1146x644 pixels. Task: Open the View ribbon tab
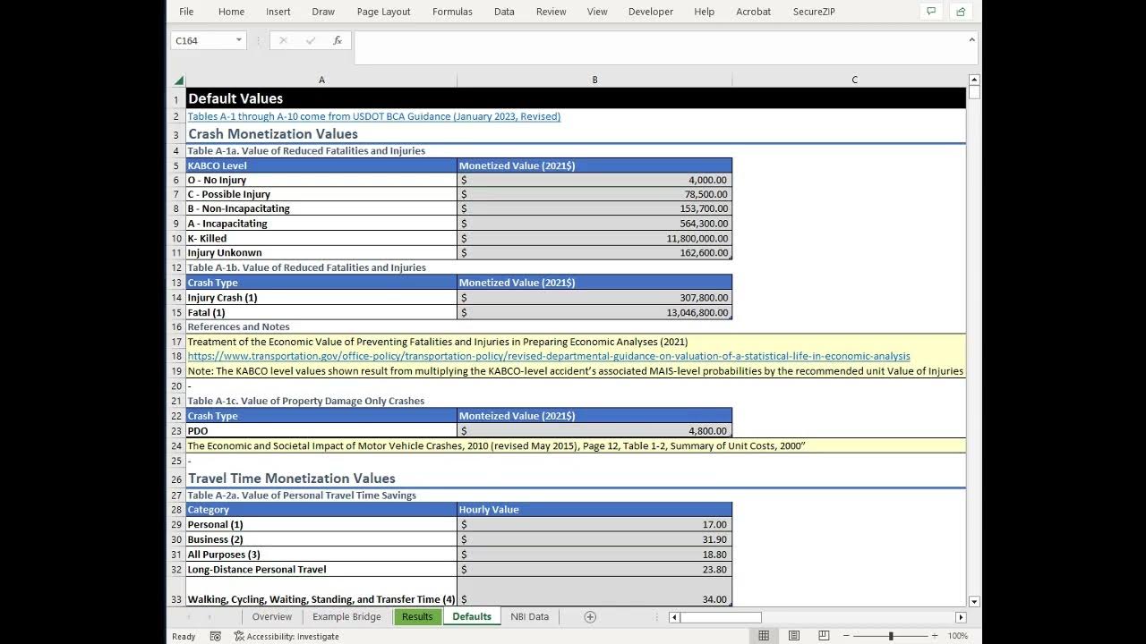pos(597,12)
